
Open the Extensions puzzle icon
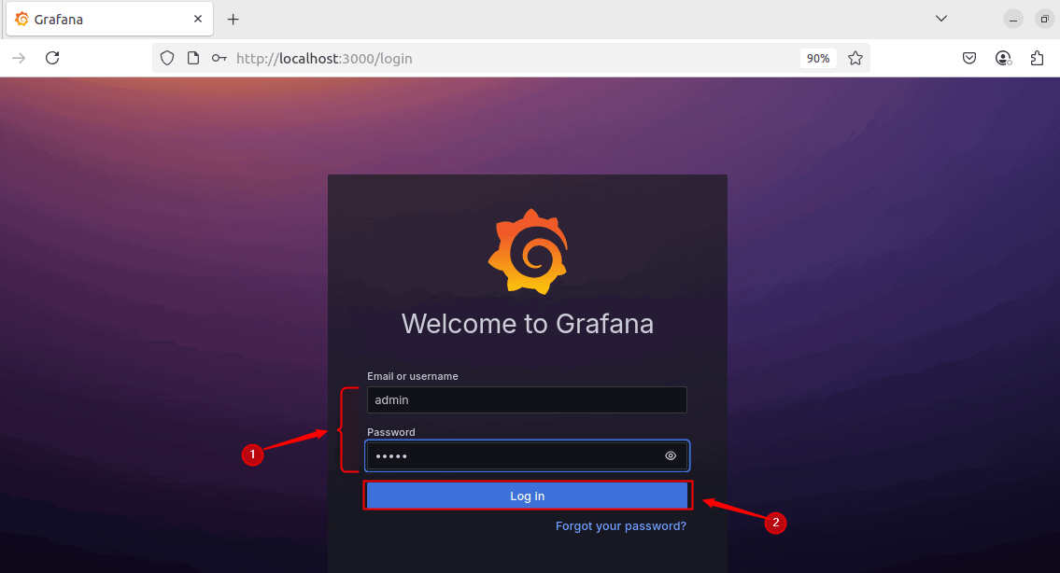(x=1037, y=58)
